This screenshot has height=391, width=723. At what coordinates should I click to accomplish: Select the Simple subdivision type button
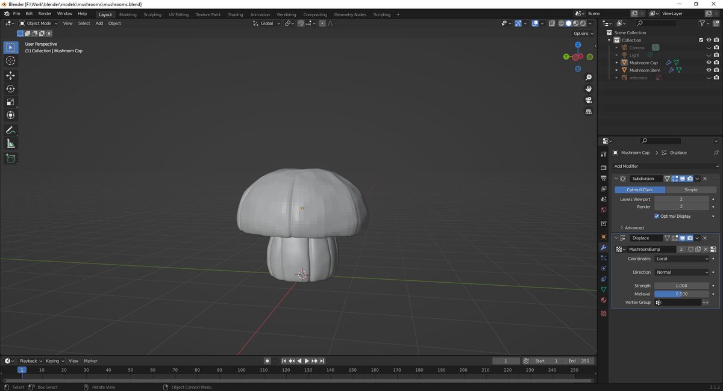point(691,189)
